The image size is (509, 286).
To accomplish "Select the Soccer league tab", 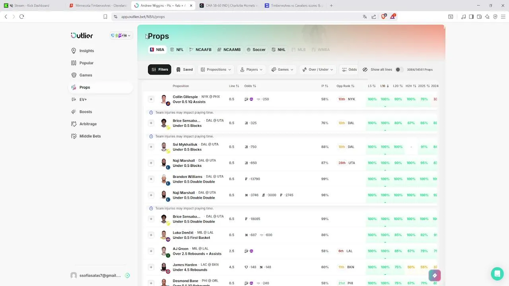I will coord(256,50).
